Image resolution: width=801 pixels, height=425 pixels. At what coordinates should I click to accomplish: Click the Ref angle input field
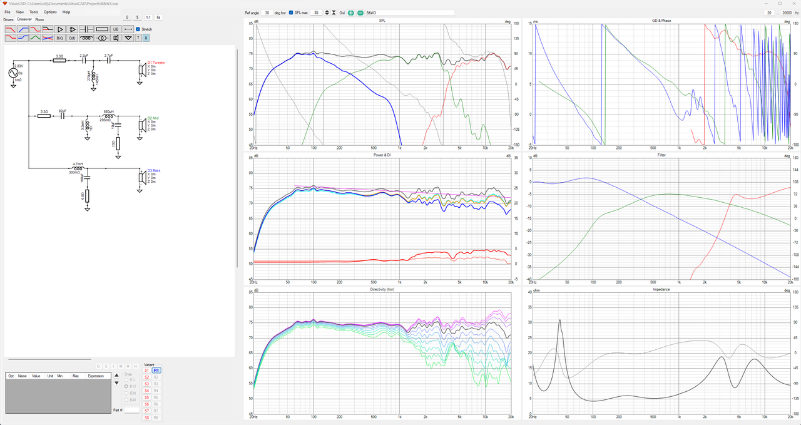(267, 13)
